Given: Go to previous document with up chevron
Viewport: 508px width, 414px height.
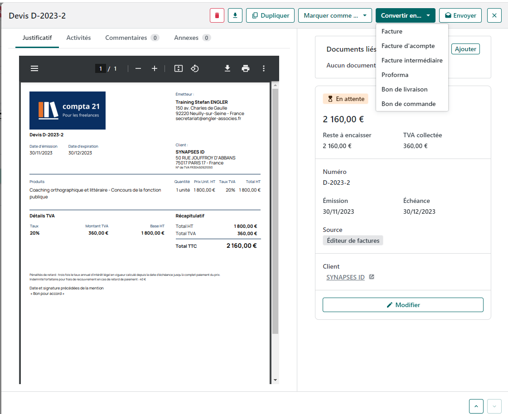Looking at the screenshot, I should point(476,406).
